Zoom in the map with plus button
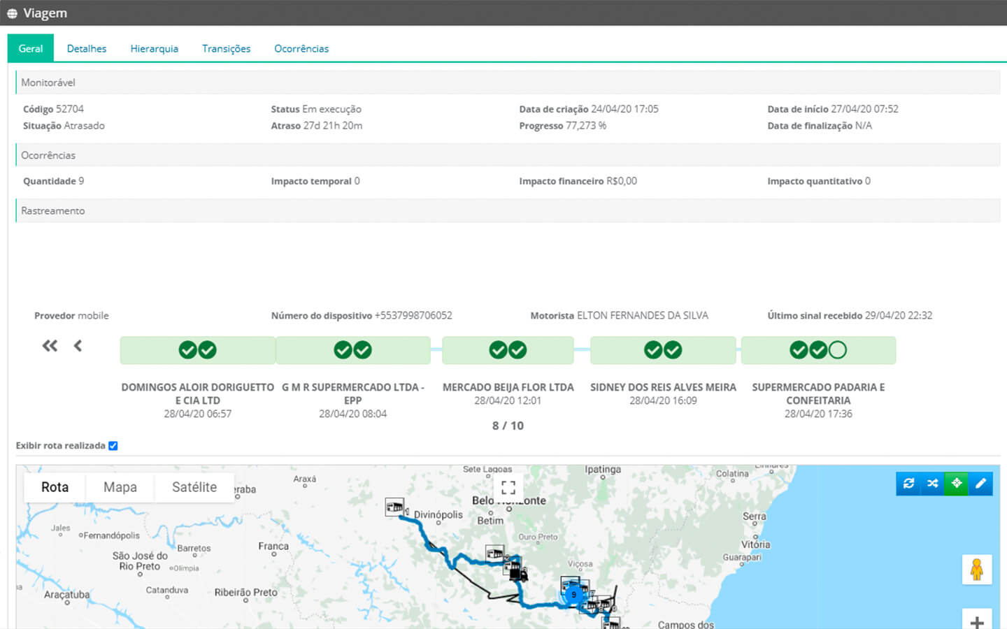Screen dimensions: 1007x629 pos(976,621)
